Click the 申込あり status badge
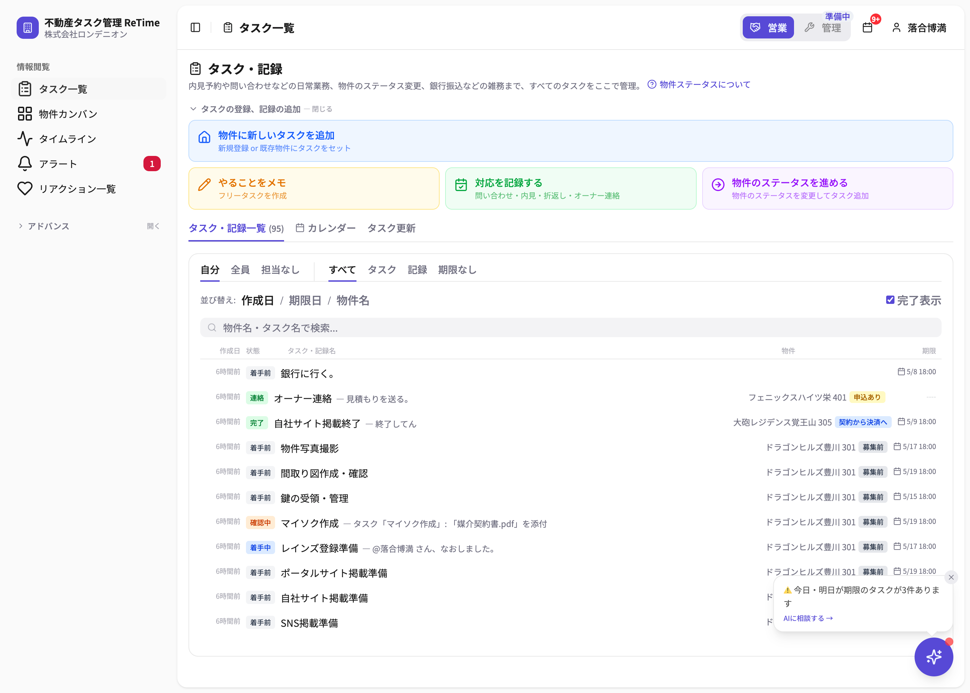 tap(867, 397)
